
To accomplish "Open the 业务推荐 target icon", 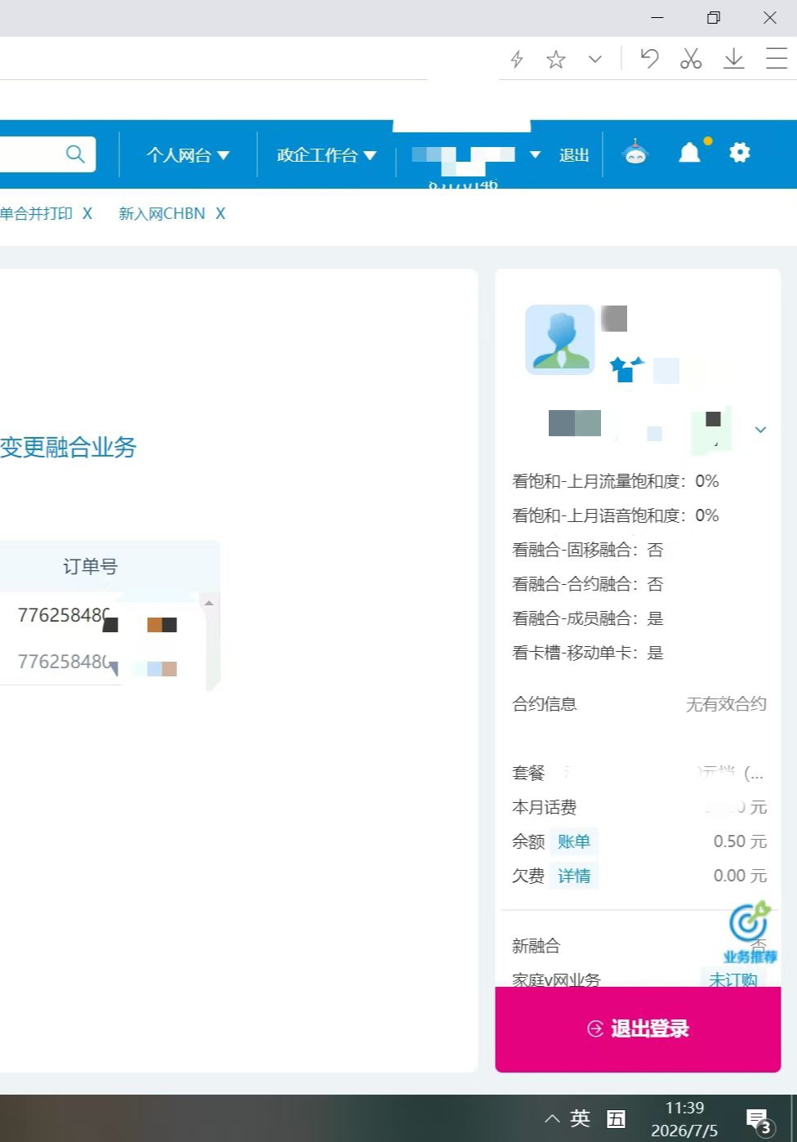I will 750,933.
